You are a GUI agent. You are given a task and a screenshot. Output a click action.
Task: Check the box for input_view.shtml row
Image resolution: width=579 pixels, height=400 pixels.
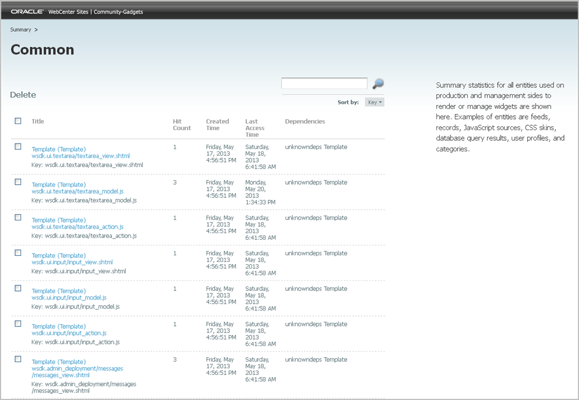18,253
